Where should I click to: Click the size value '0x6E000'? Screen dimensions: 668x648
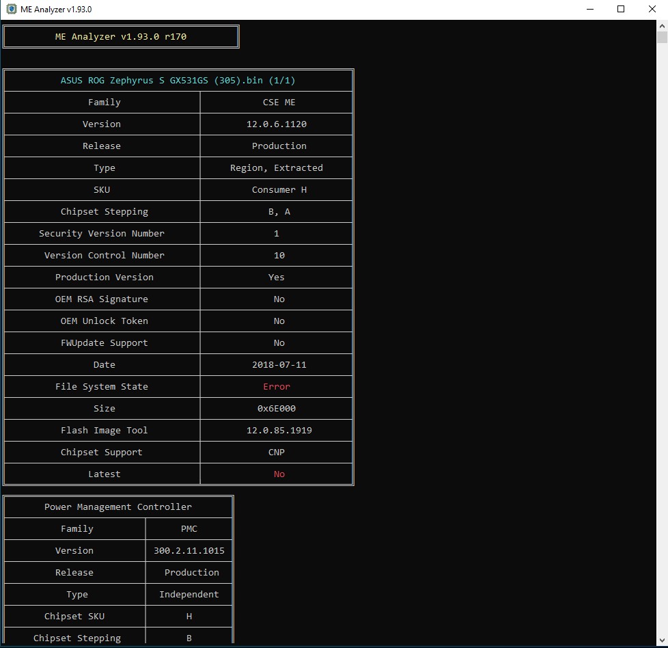277,408
